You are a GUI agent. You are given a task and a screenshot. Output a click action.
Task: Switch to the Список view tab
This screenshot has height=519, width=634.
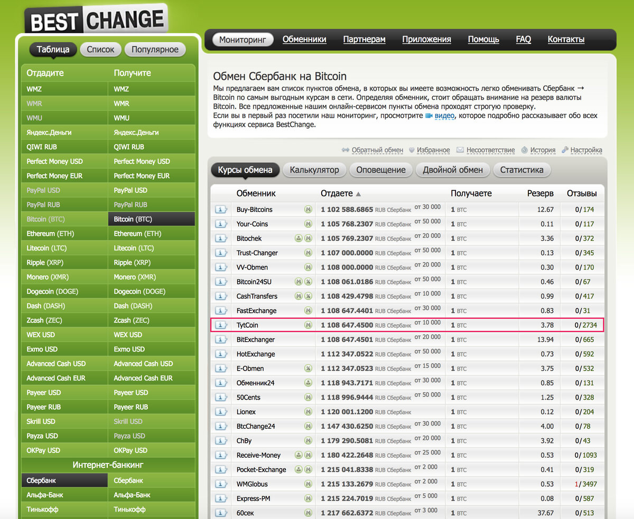click(x=100, y=50)
